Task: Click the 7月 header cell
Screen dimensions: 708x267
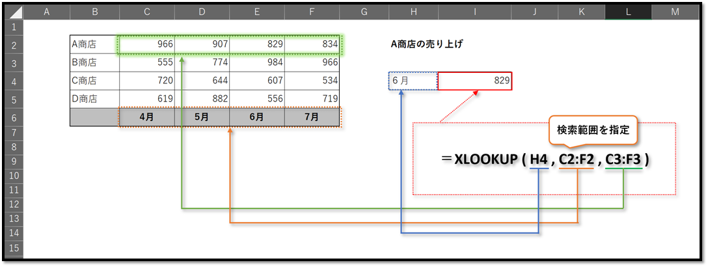Action: (x=312, y=117)
